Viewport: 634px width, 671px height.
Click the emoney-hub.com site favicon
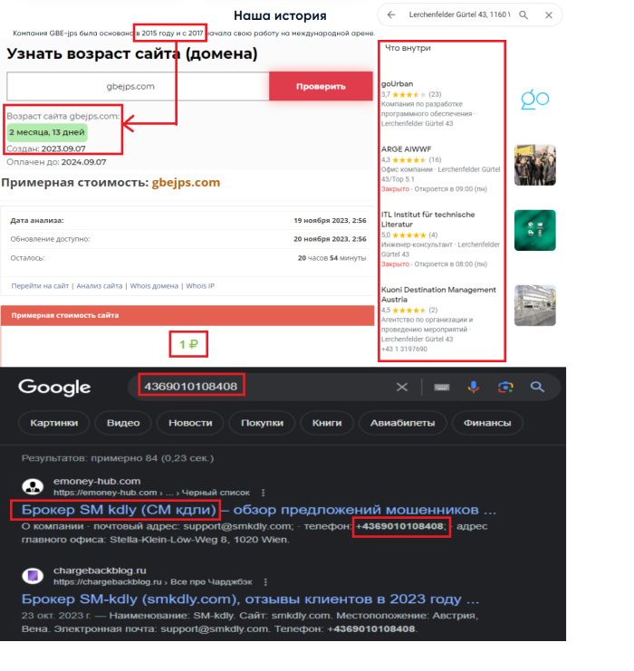click(33, 486)
